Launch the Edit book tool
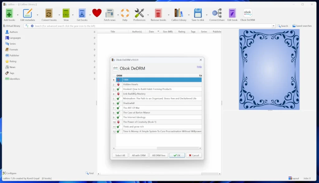Screen dimensions: 319x183 pos(232,13)
